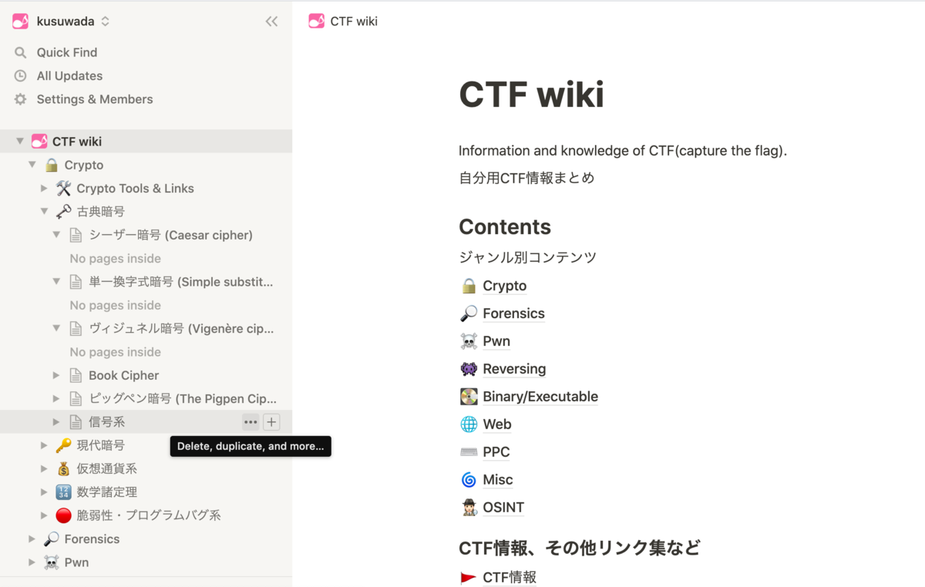The height and width of the screenshot is (587, 925).
Task: Collapse the CTF wiki tree node
Action: point(20,142)
